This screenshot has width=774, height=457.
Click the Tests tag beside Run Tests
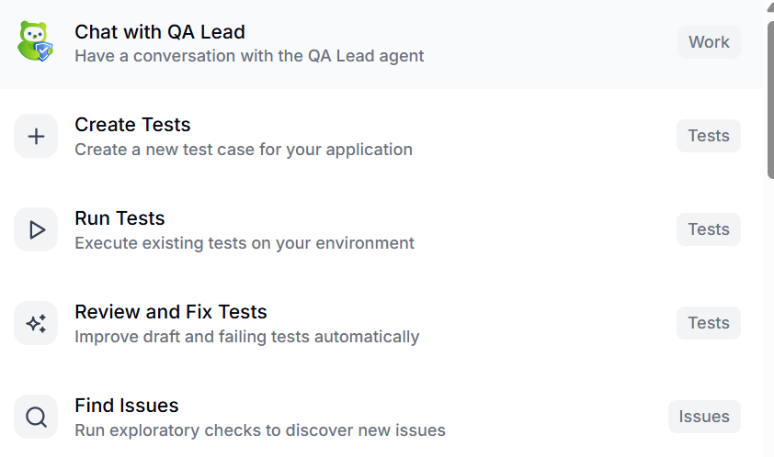coord(709,229)
